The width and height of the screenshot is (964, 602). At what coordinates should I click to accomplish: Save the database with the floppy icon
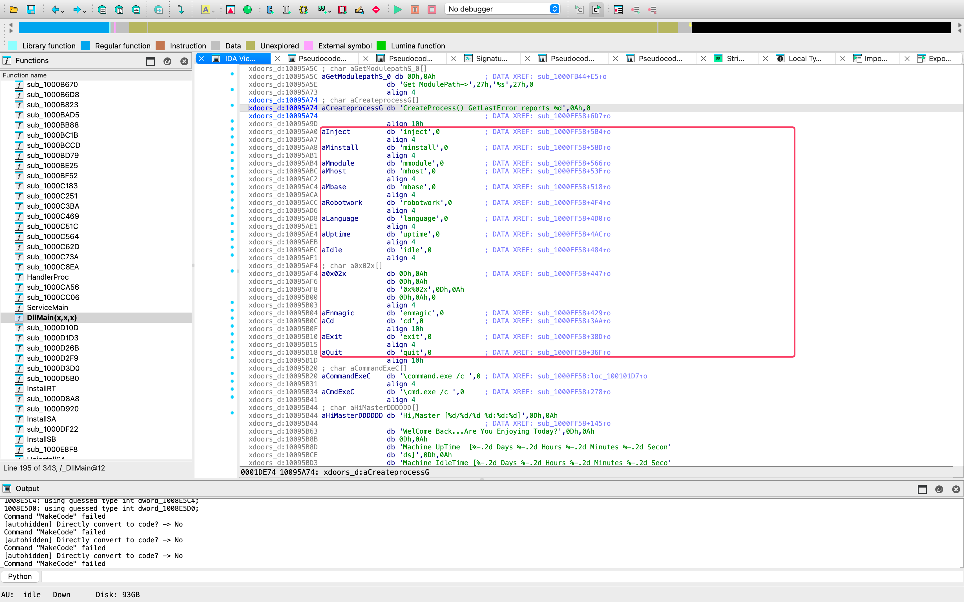tap(31, 10)
